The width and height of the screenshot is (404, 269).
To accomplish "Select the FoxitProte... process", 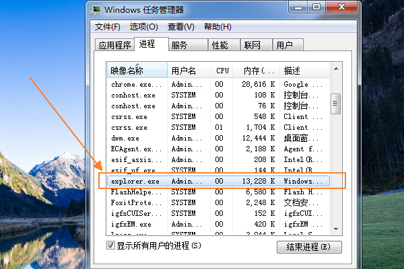I will click(218, 203).
